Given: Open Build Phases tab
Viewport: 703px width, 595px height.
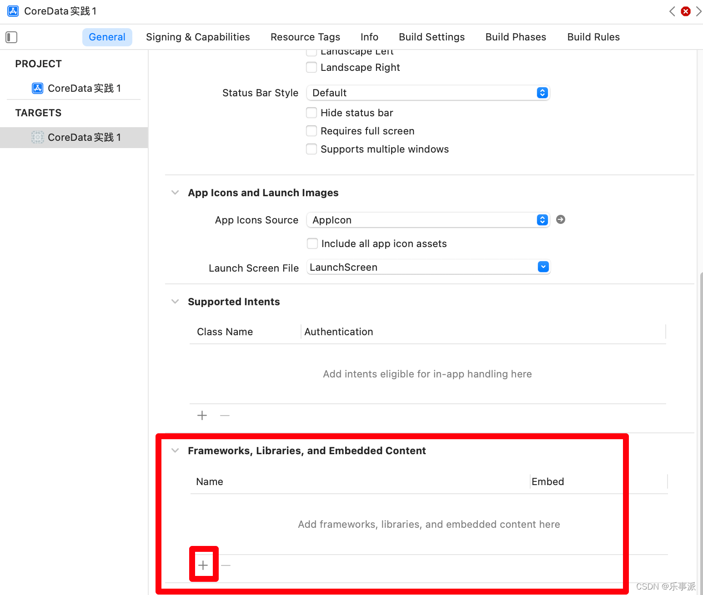Looking at the screenshot, I should (x=516, y=37).
